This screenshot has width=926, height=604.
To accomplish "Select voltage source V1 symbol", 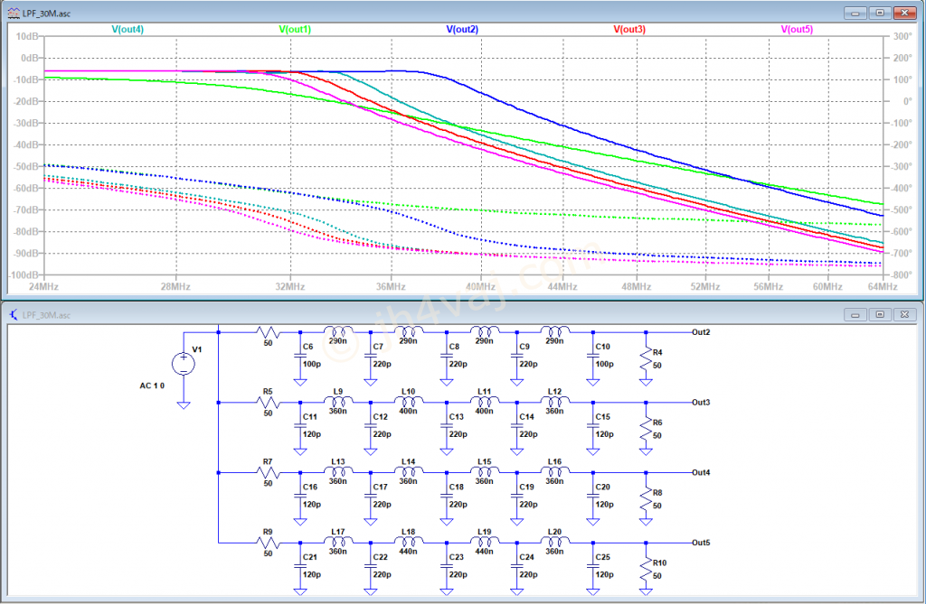I will (184, 363).
